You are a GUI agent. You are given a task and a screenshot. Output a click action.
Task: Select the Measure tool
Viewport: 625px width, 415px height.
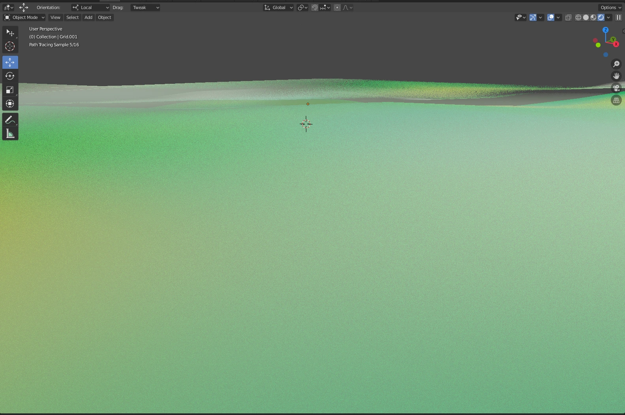[x=10, y=134]
